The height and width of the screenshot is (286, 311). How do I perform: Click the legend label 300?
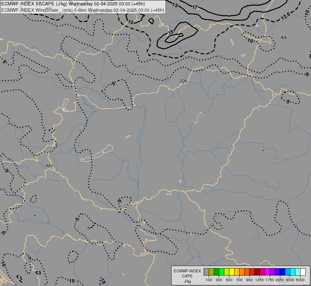coord(219,280)
